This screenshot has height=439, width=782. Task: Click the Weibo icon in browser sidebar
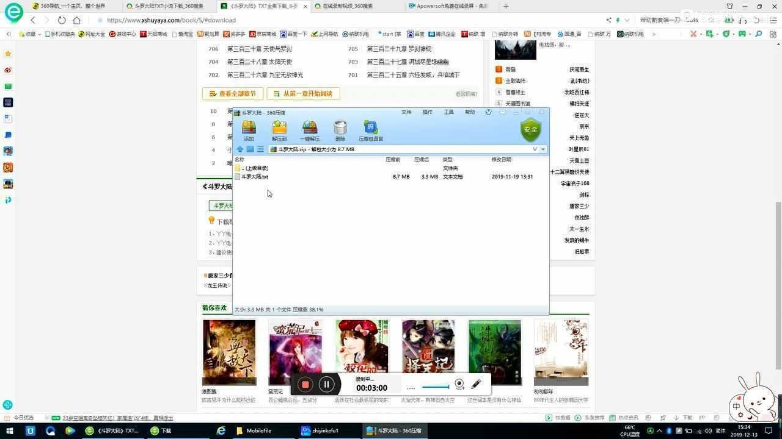point(8,70)
